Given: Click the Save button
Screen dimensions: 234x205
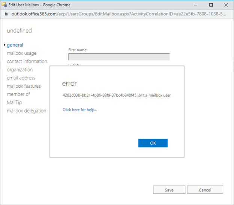Looking at the screenshot, I should 169,190.
